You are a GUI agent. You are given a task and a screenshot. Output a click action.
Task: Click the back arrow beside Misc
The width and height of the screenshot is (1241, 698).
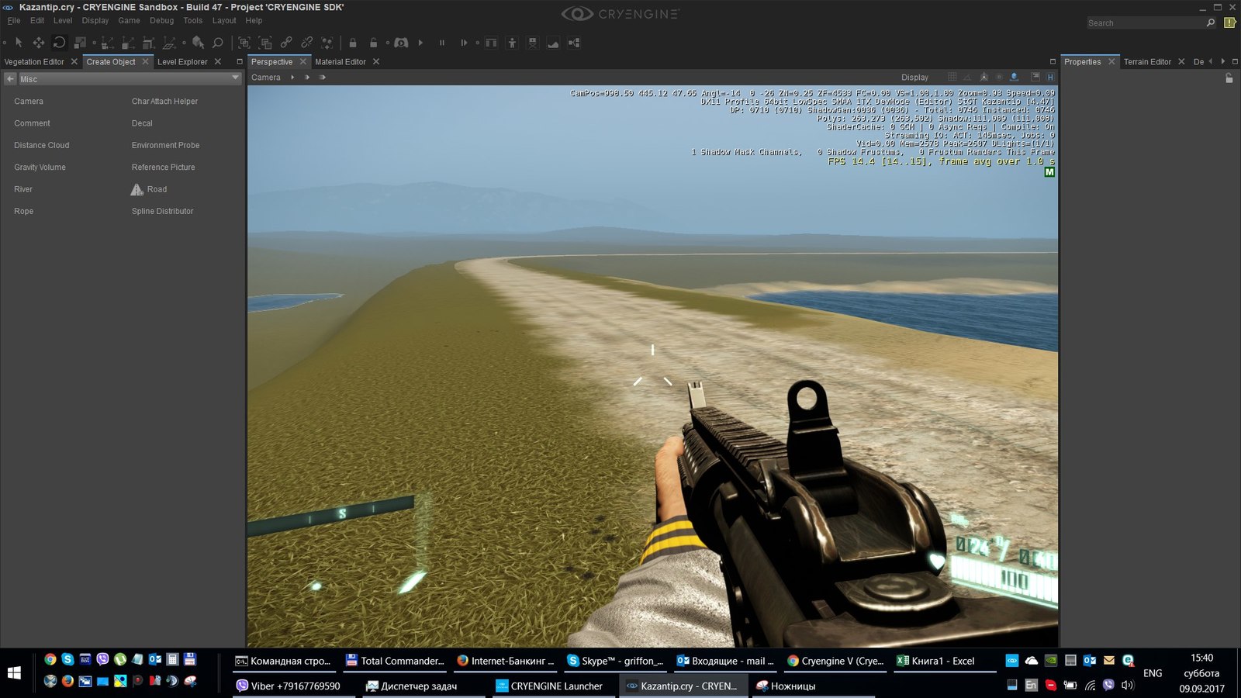pos(11,78)
